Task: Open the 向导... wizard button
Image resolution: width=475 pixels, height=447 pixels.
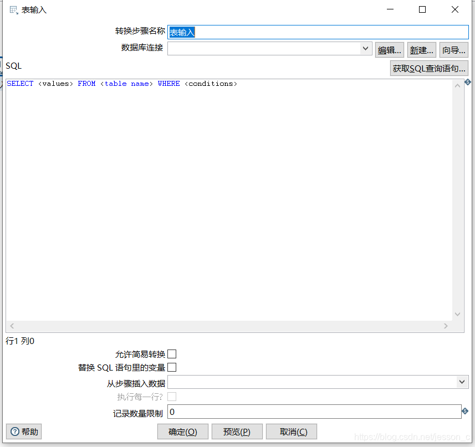Action: pyautogui.click(x=454, y=50)
